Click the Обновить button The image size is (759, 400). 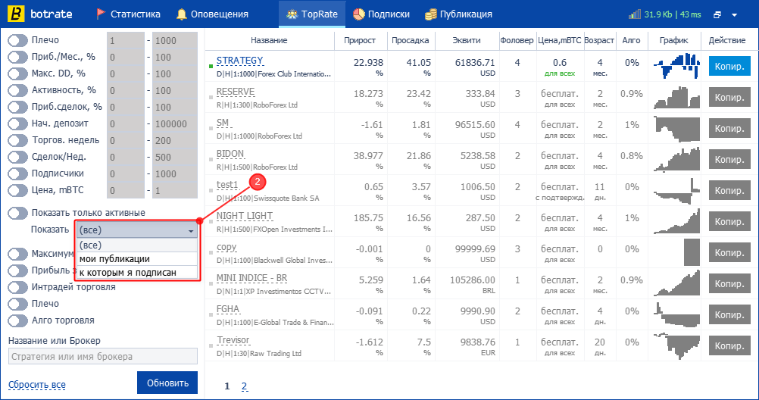tap(167, 383)
